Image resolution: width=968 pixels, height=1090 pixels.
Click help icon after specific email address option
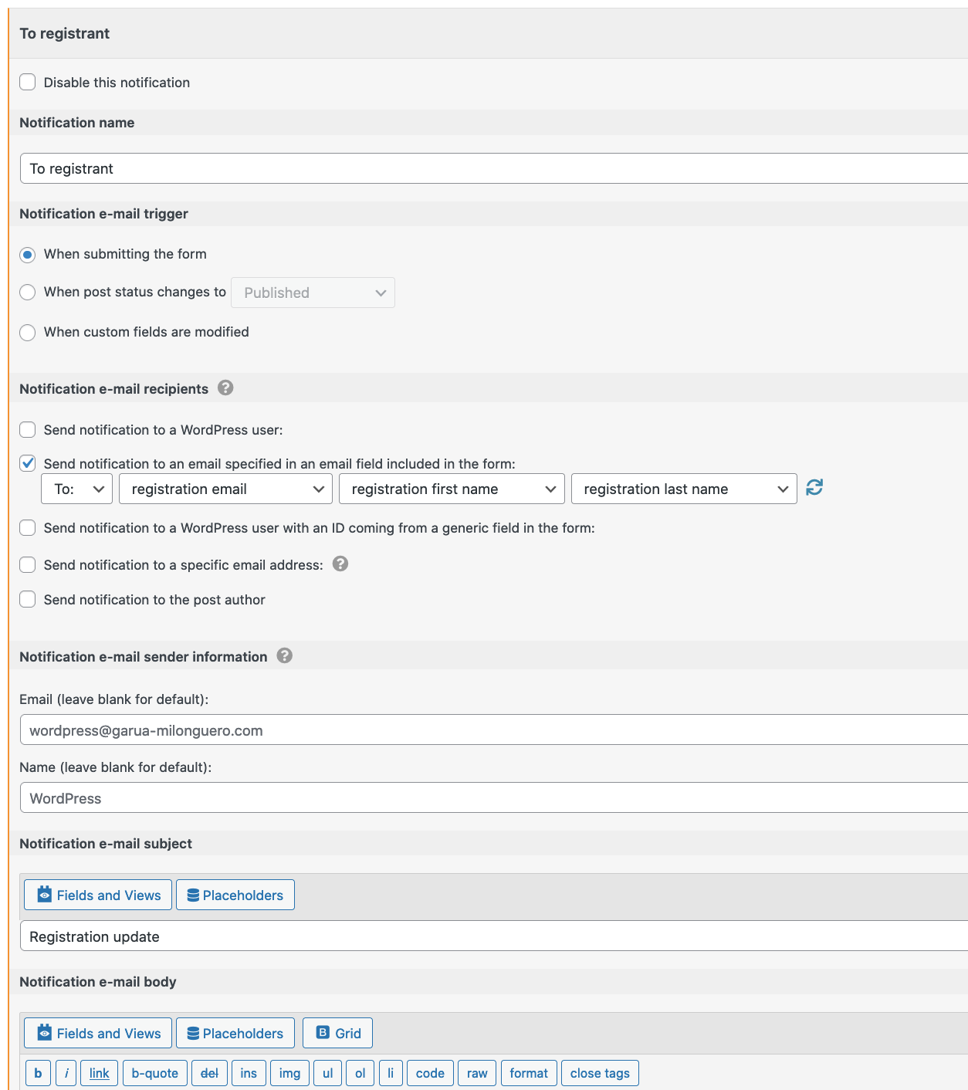[340, 564]
